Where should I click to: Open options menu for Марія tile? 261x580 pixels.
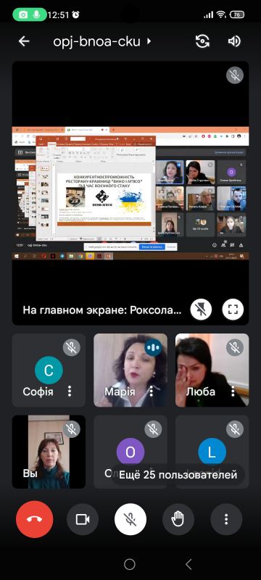(152, 391)
